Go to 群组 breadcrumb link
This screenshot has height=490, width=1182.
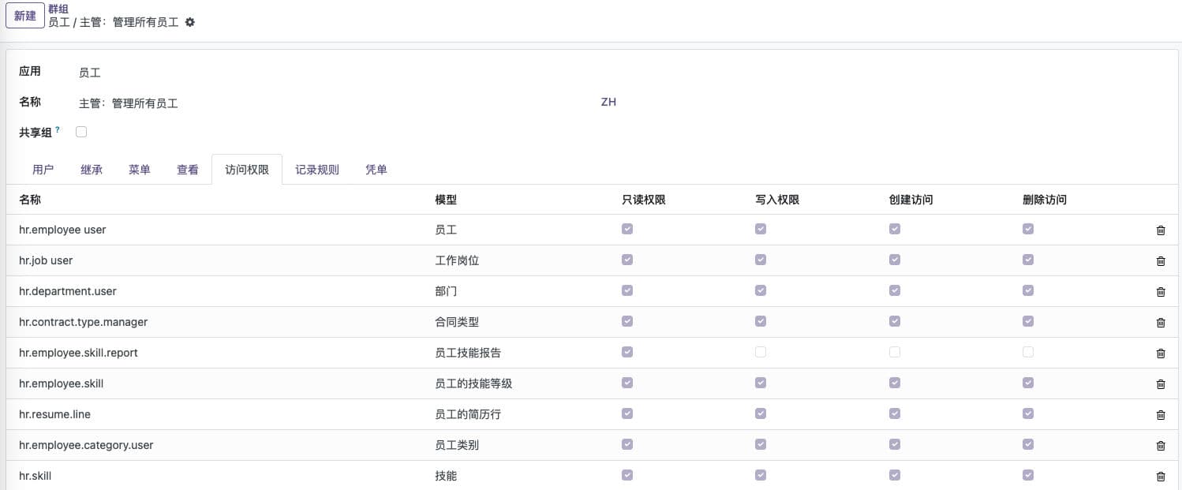click(59, 9)
